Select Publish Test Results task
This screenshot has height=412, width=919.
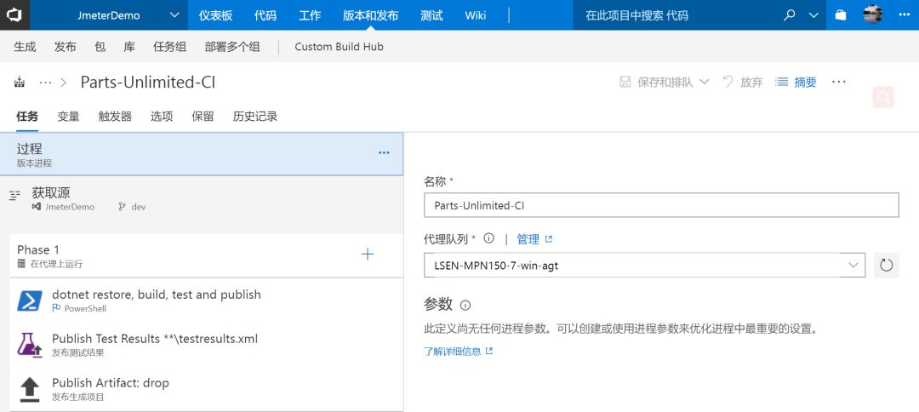207,345
